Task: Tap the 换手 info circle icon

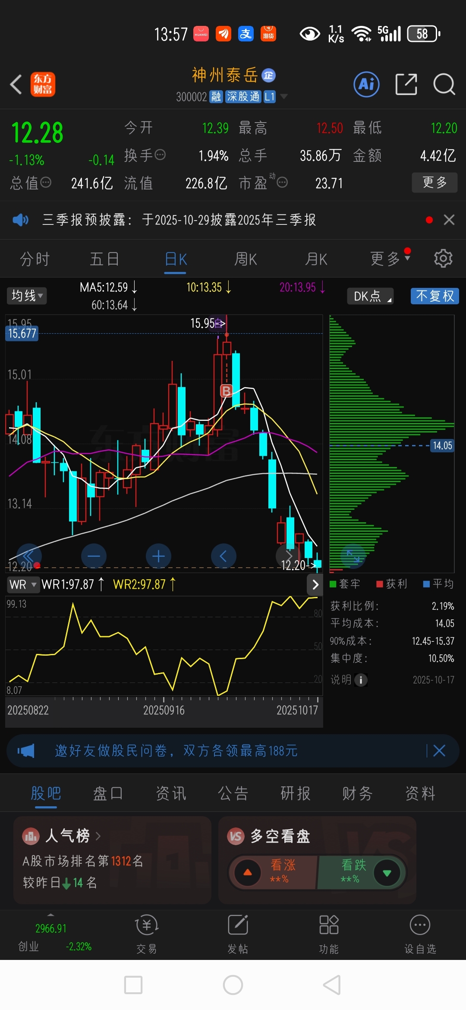Action: (160, 155)
